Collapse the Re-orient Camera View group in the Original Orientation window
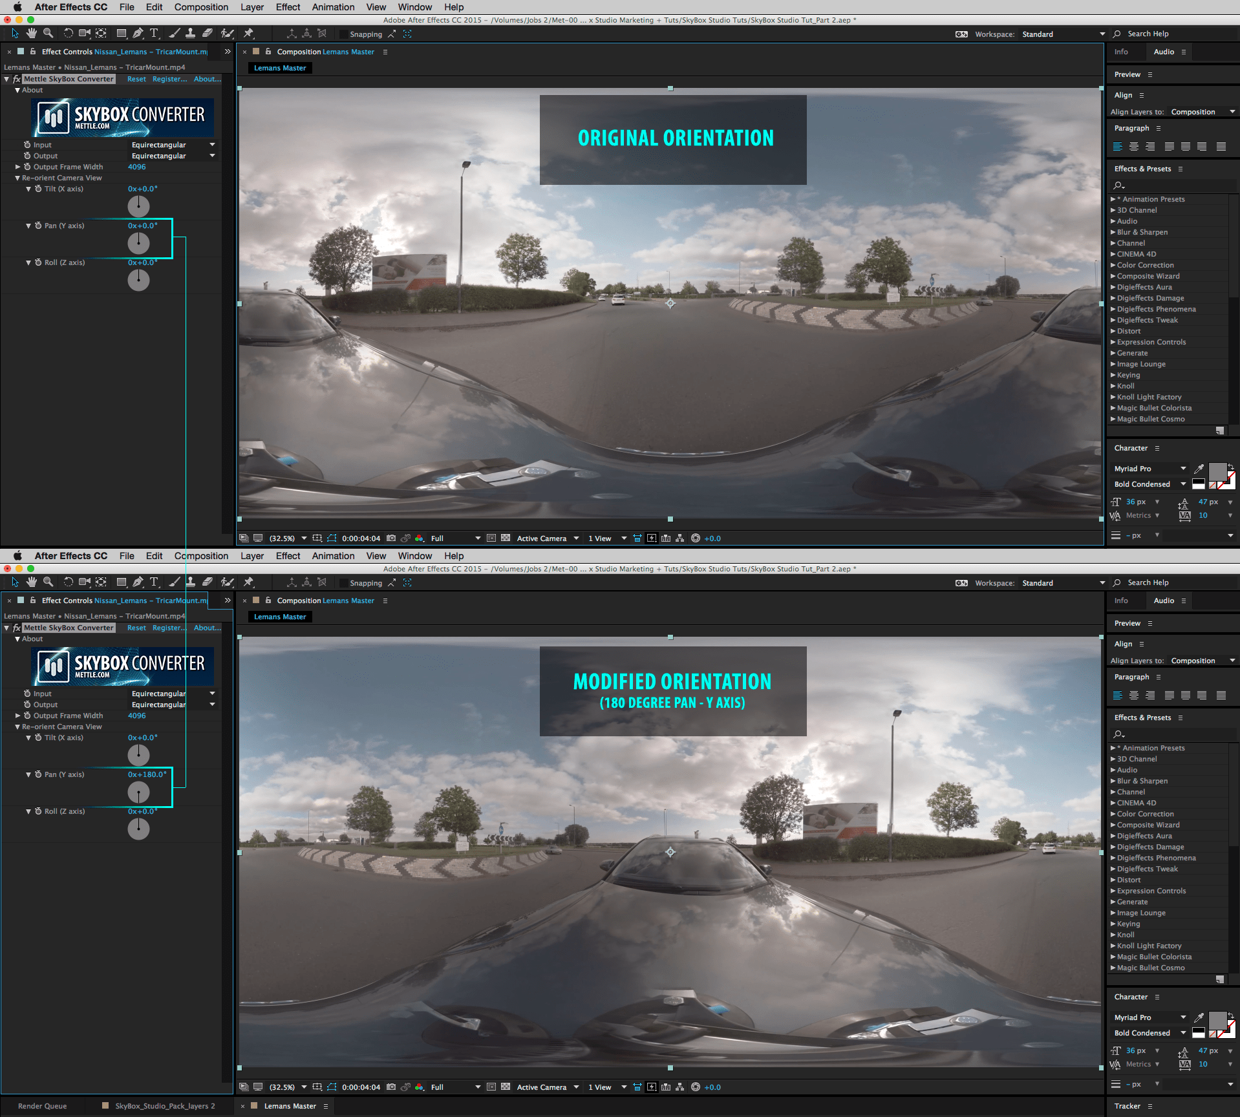Screen dimensions: 1240x1117 point(17,178)
